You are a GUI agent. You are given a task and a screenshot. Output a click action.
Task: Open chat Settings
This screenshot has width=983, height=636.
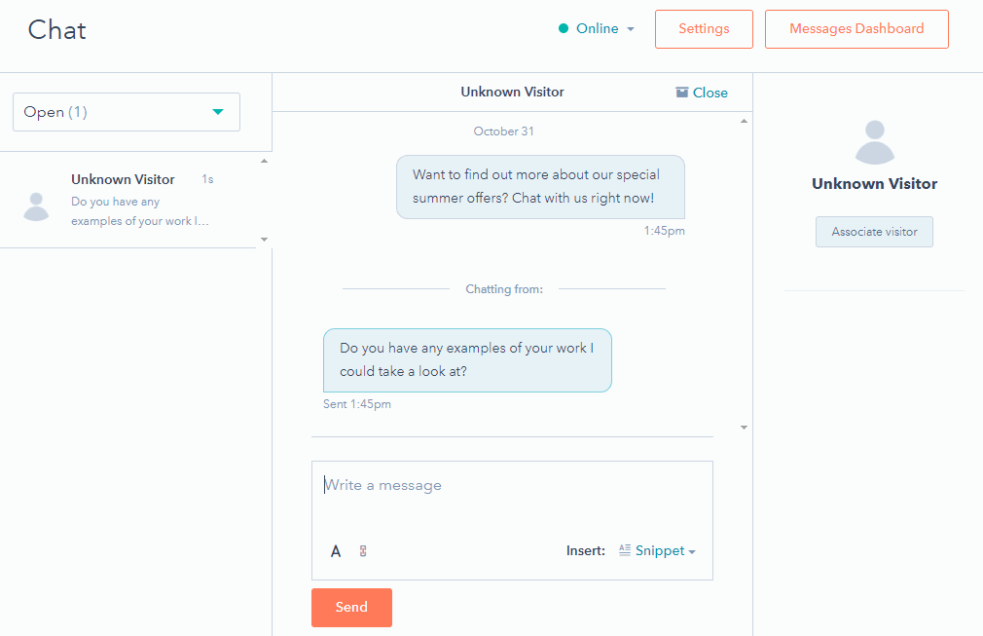point(704,29)
